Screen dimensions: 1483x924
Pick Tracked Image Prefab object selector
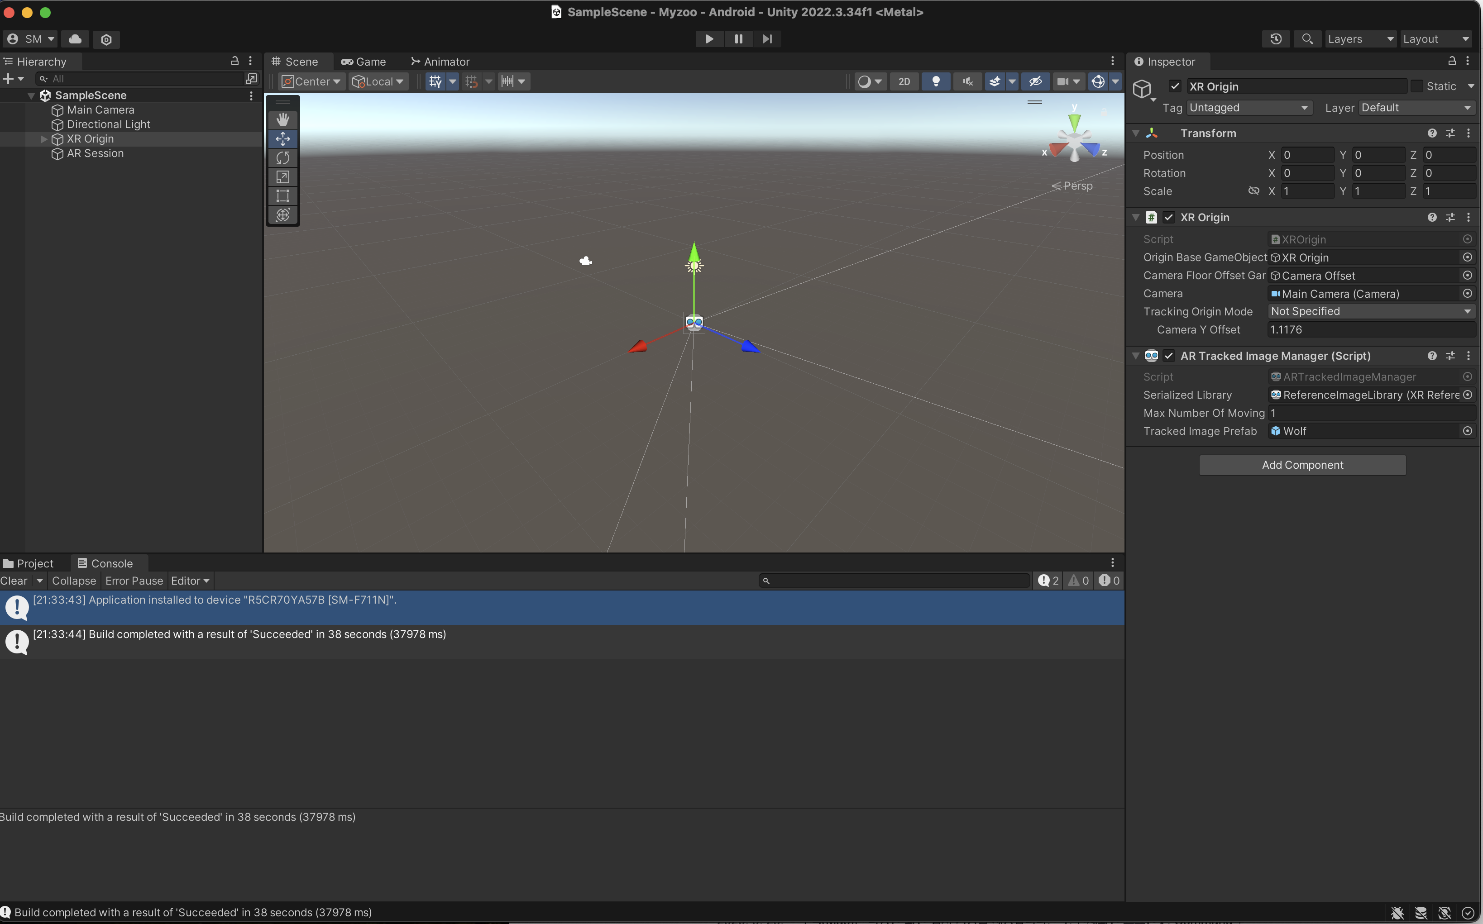(x=1467, y=431)
